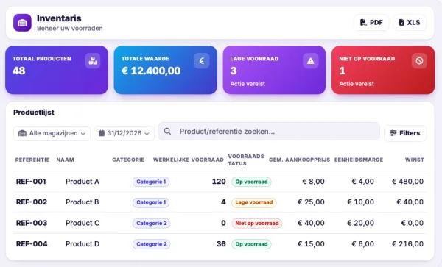Export inventory with the XLS button
This screenshot has height=267, width=442.
click(410, 23)
